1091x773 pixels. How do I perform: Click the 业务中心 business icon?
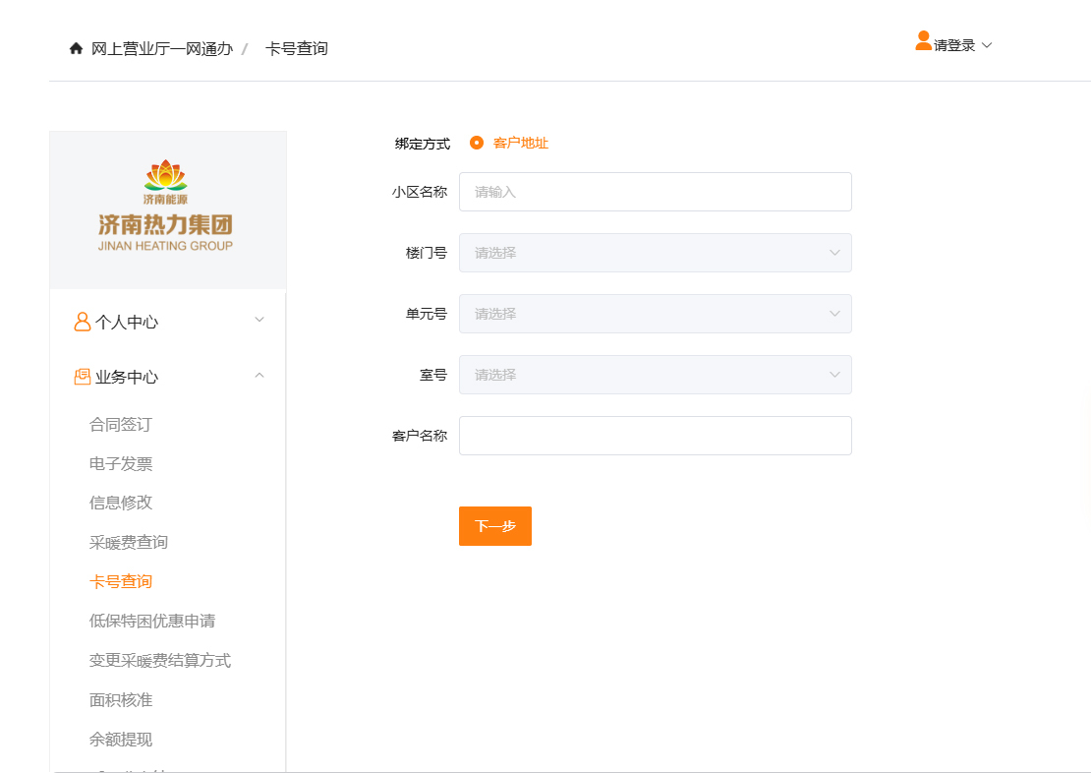(x=83, y=377)
